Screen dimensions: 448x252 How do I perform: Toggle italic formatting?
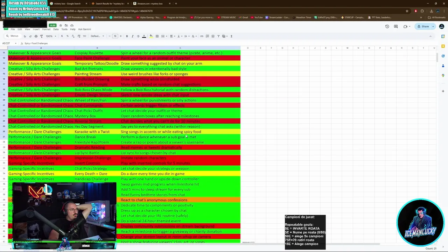click(133, 36)
